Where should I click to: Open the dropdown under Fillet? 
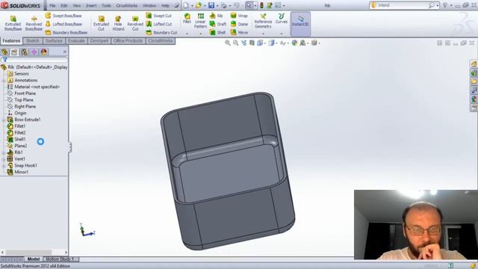point(187,34)
